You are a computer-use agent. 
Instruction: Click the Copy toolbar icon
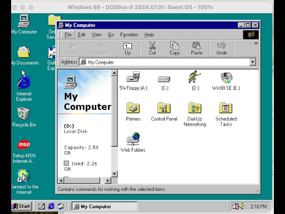pyautogui.click(x=175, y=49)
